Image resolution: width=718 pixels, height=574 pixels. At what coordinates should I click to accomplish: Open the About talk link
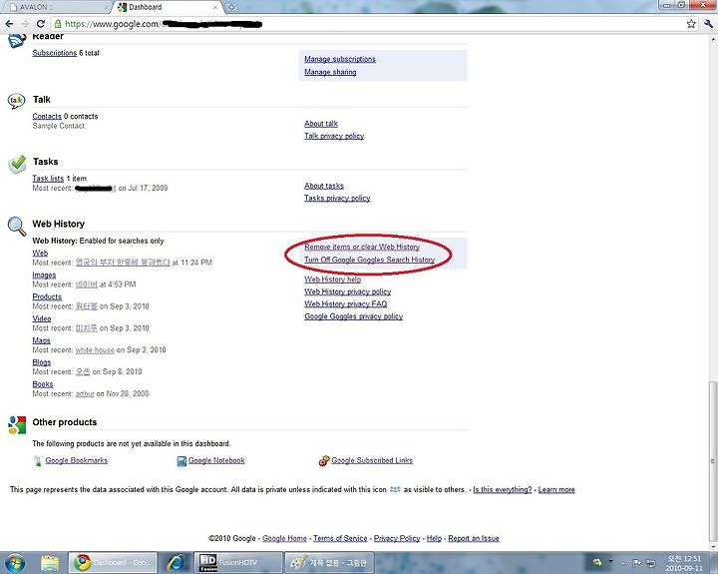pyautogui.click(x=321, y=124)
